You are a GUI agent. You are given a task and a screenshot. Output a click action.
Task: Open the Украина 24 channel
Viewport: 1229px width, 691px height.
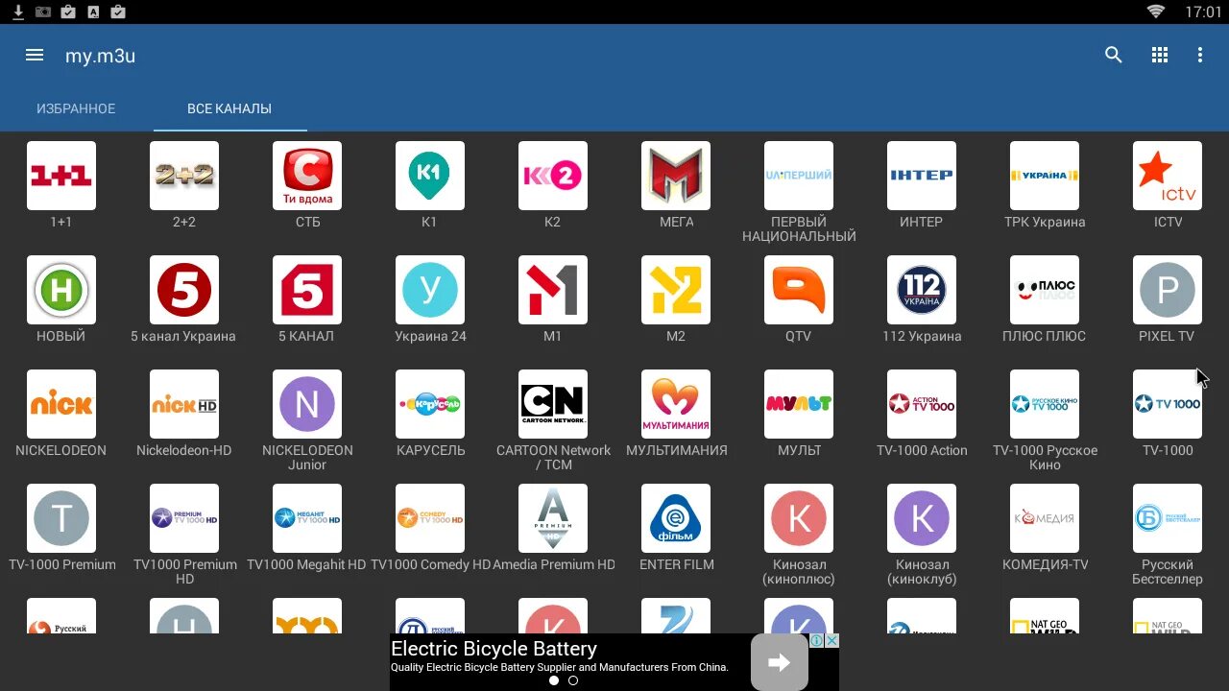[x=430, y=290]
